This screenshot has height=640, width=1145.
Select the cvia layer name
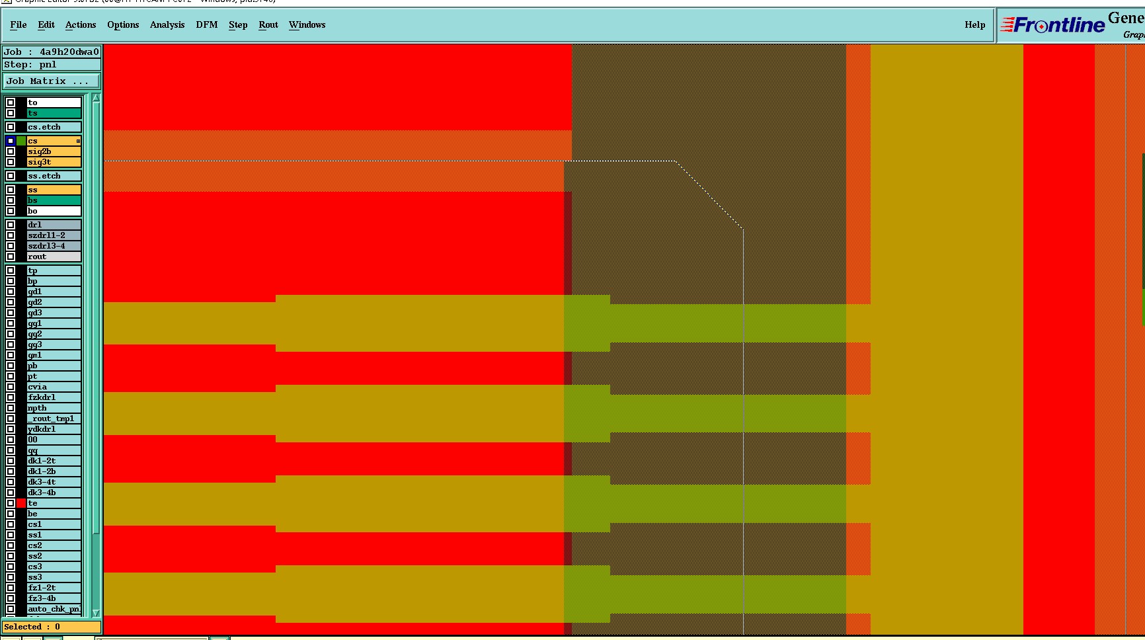54,387
